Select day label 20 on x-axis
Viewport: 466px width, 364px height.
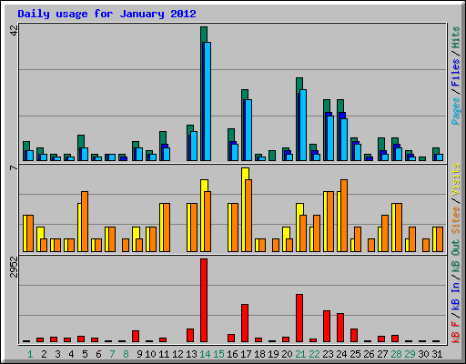(287, 354)
